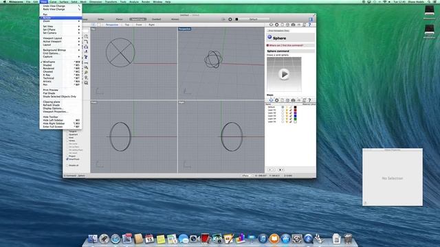
Task: Click the blue sphere icon beside the Sphere heading
Action: 269,37
